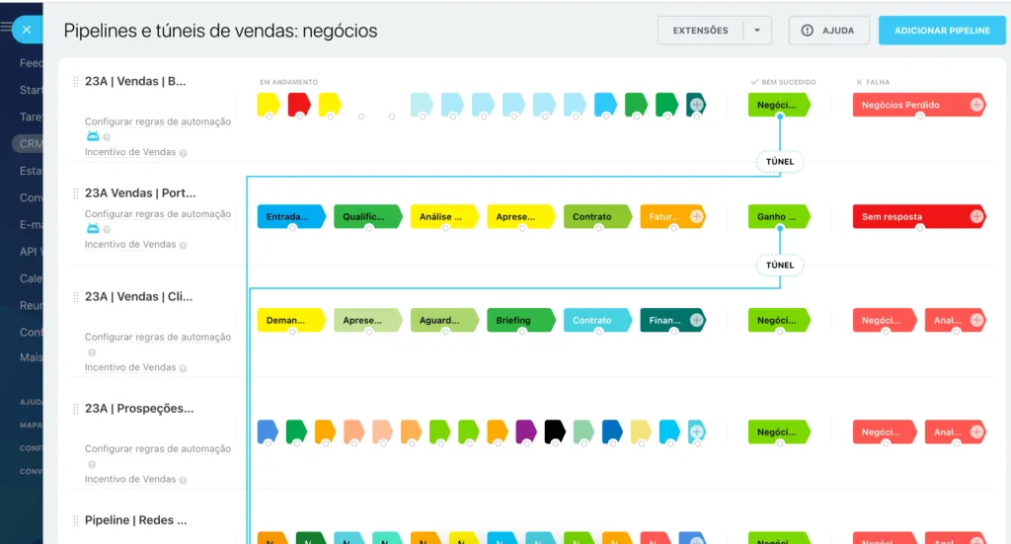The width and height of the screenshot is (1011, 544).
Task: Add a stage via plus on teal stage, 23A | Vendas | B...
Action: pyautogui.click(x=696, y=105)
